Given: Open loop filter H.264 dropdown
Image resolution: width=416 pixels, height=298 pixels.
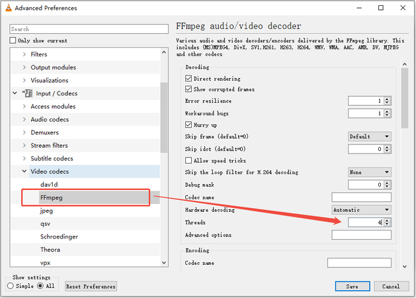Looking at the screenshot, I should tap(370, 172).
